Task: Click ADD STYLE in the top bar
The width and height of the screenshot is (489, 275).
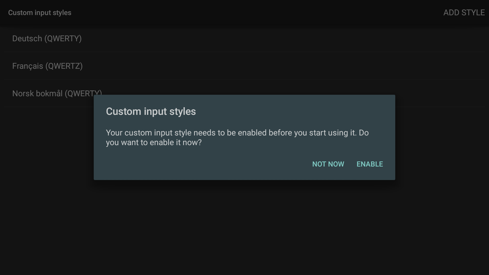Action: pos(464,13)
